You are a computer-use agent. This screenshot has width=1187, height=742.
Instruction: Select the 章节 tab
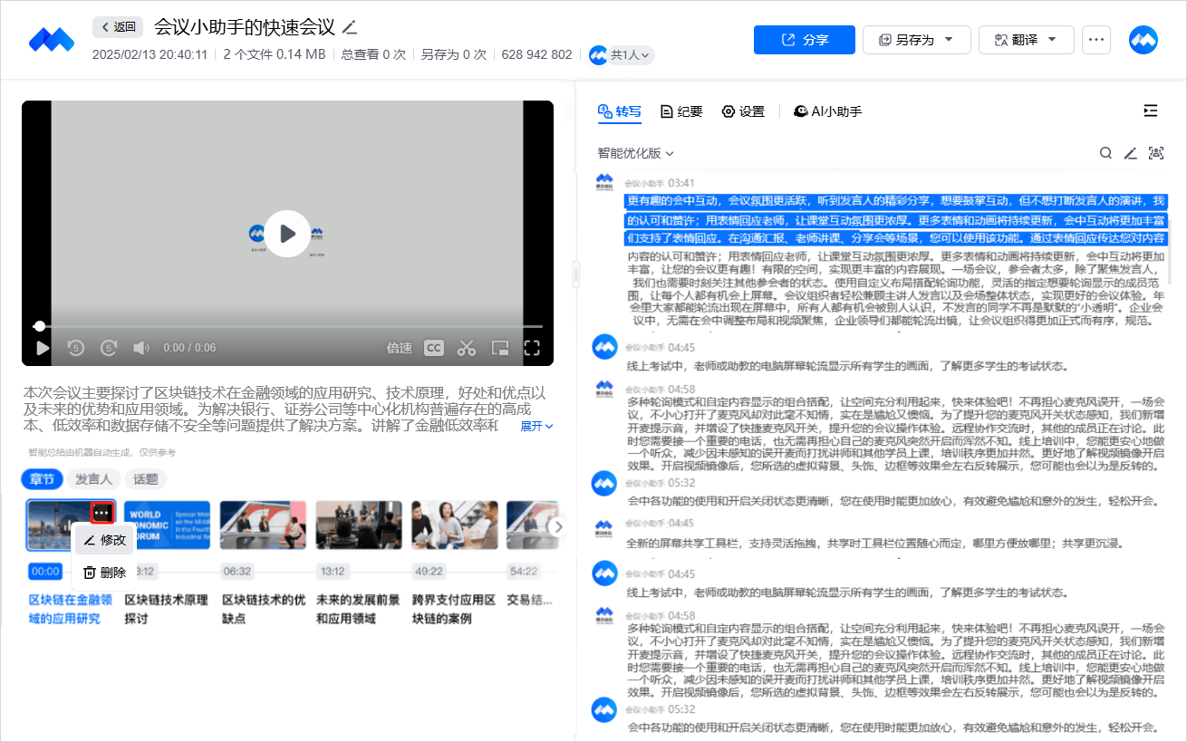coord(43,479)
